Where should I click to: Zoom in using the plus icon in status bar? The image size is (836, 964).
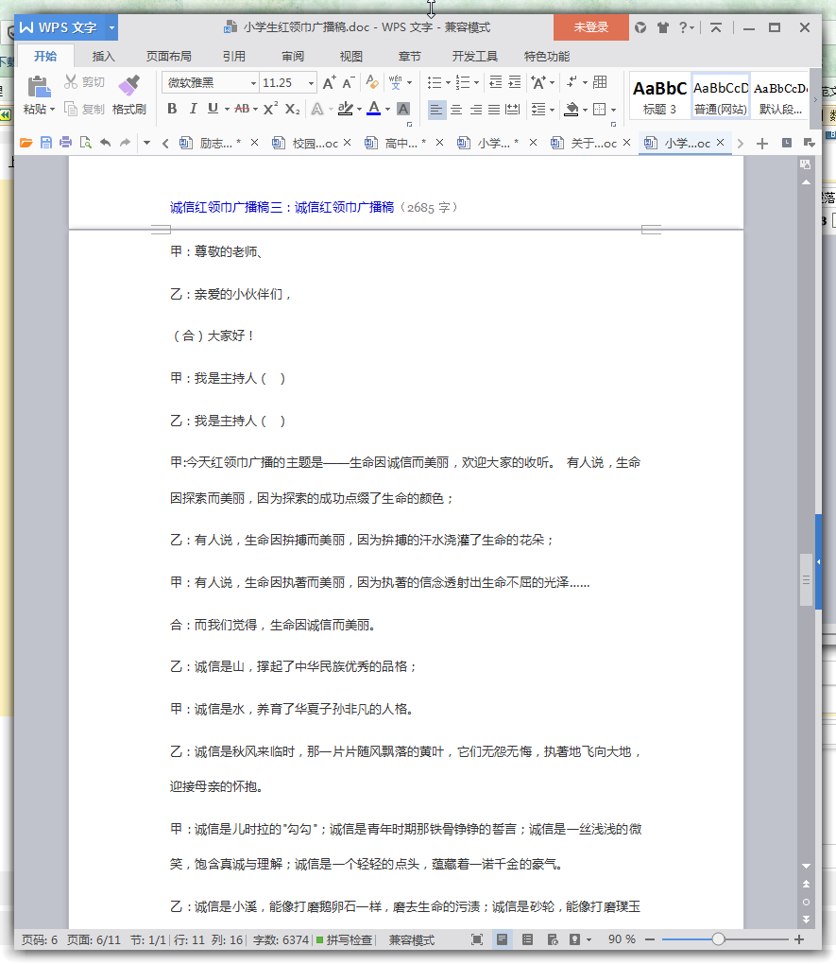799,939
